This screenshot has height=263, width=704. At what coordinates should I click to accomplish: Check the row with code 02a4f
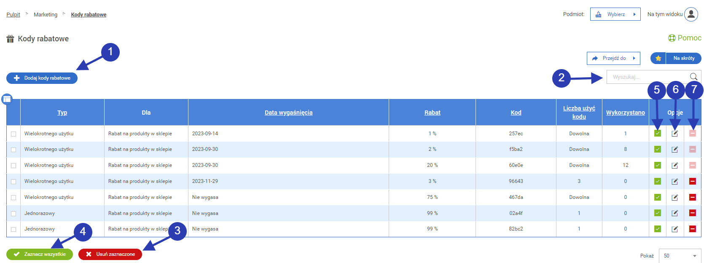(x=13, y=214)
